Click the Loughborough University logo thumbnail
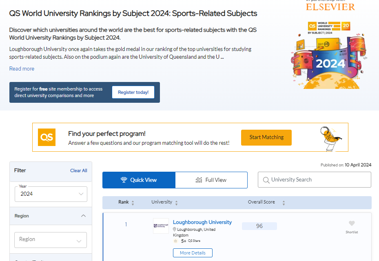The width and height of the screenshot is (379, 261). [161, 226]
